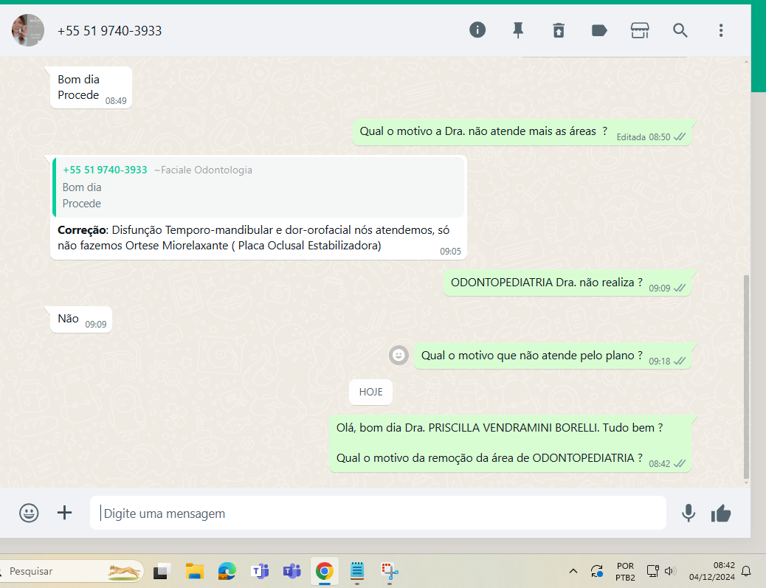Open the label tag icon

[x=599, y=30]
